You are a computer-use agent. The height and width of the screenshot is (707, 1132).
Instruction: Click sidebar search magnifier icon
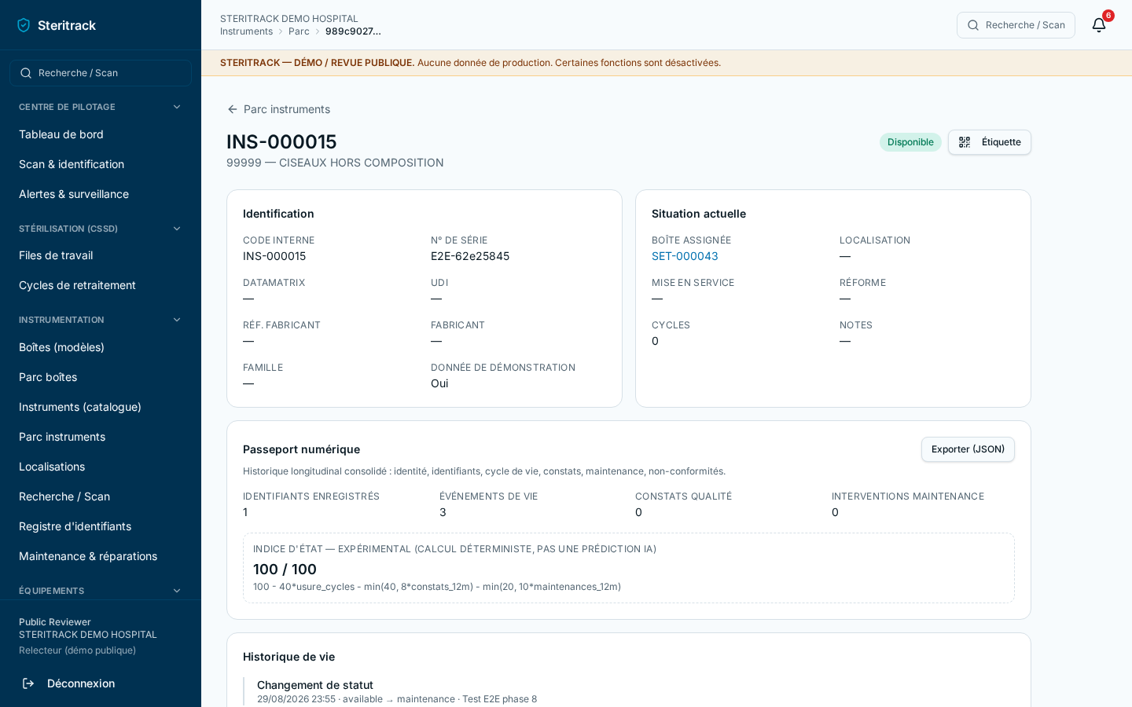[26, 73]
